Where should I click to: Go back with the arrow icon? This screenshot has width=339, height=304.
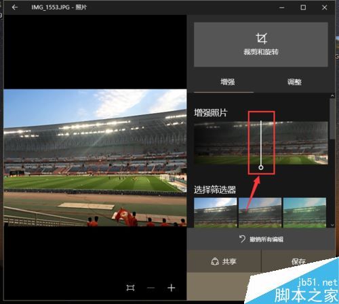tap(15, 7)
